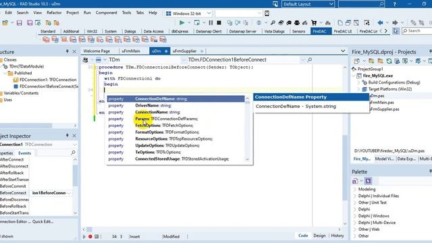Select the AfterConnect event row

[14, 159]
